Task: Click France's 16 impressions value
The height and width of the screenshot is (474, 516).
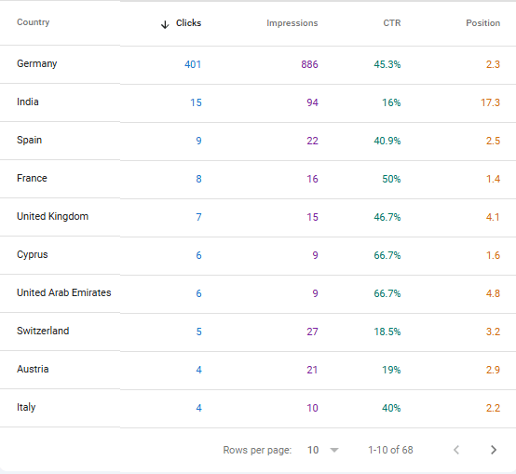Action: click(312, 179)
